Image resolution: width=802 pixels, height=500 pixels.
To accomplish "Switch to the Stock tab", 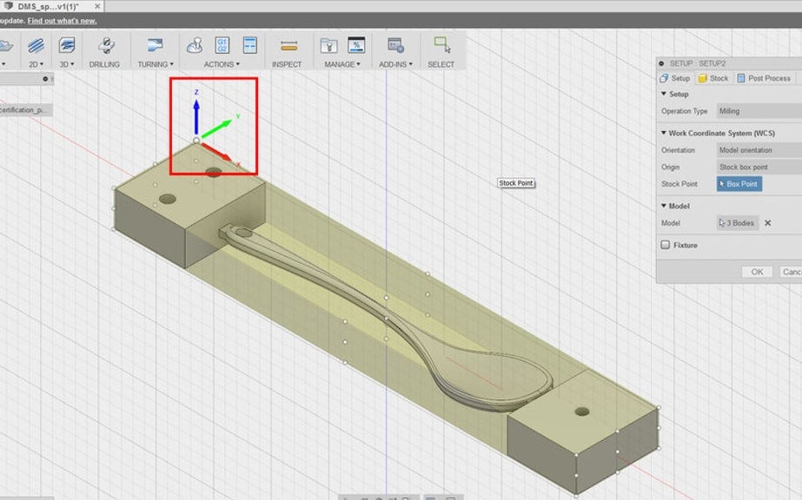I will pyautogui.click(x=713, y=78).
